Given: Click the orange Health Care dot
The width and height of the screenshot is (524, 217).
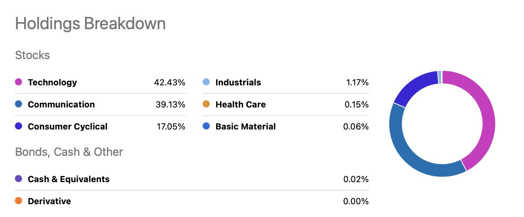Looking at the screenshot, I should tap(206, 104).
